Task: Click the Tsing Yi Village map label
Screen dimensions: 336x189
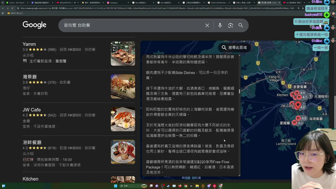Action: (274, 78)
